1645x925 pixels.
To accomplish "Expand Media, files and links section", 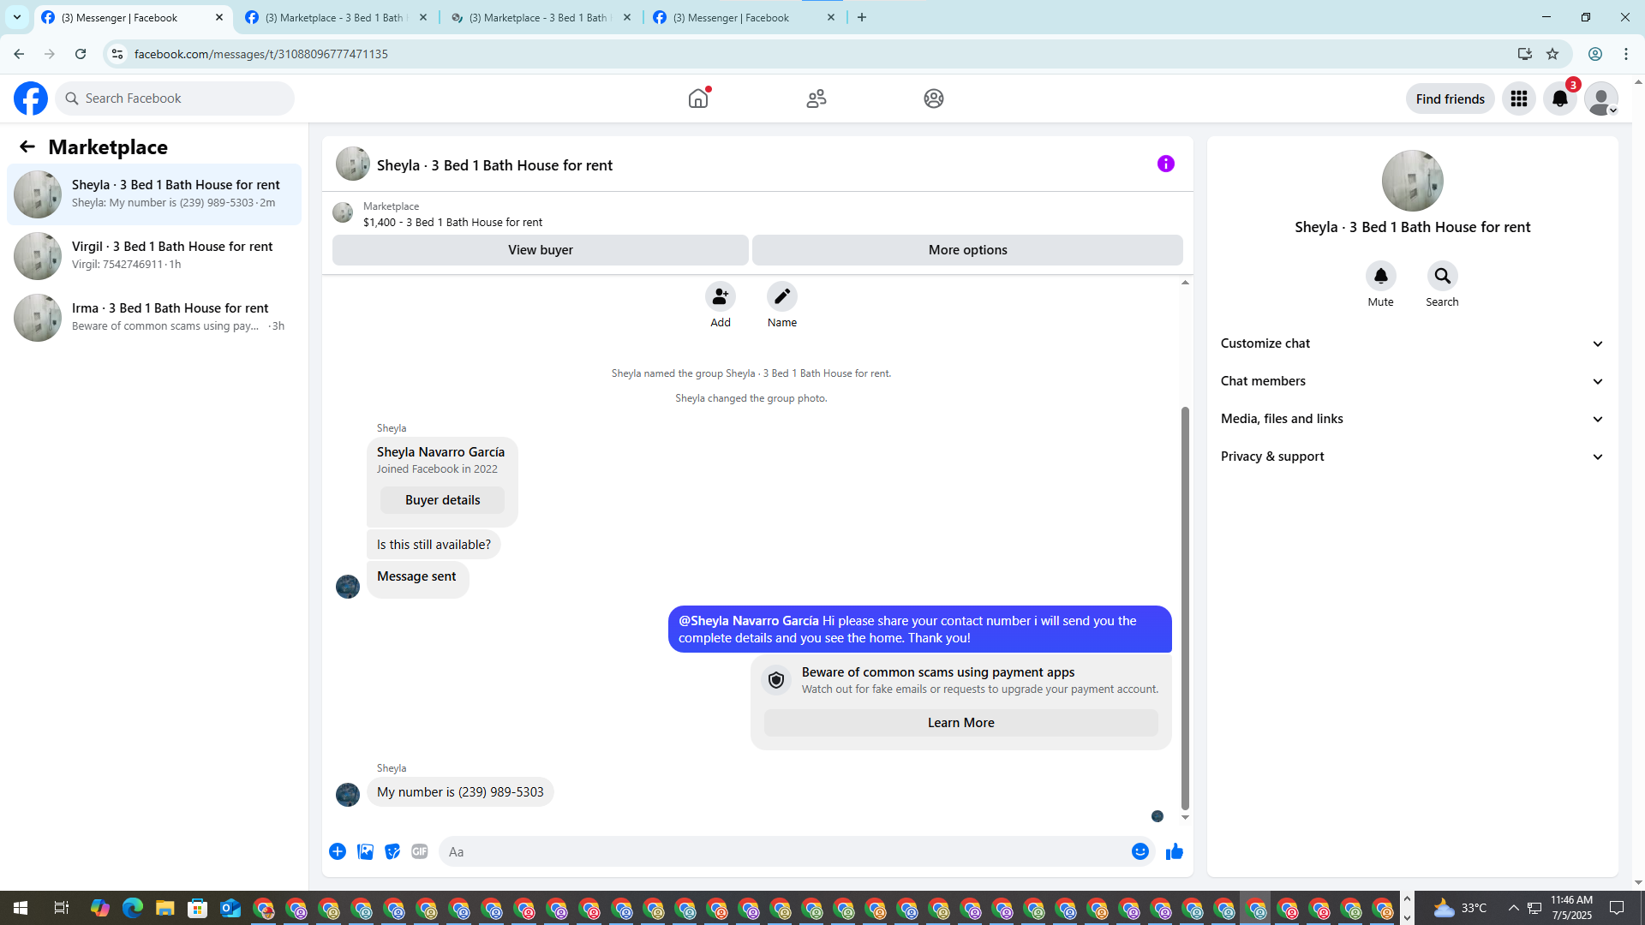I will point(1411,419).
